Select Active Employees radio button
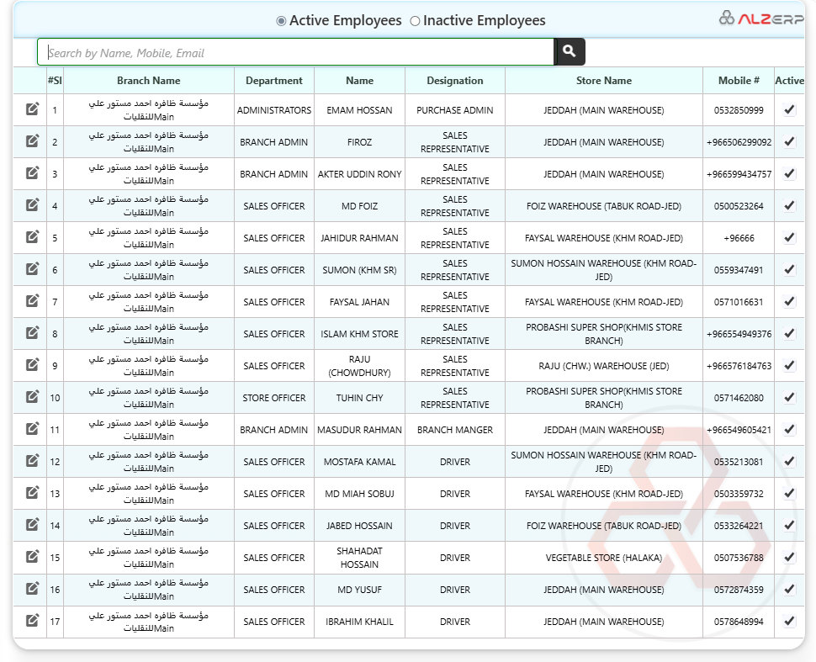816x662 pixels. (x=281, y=21)
